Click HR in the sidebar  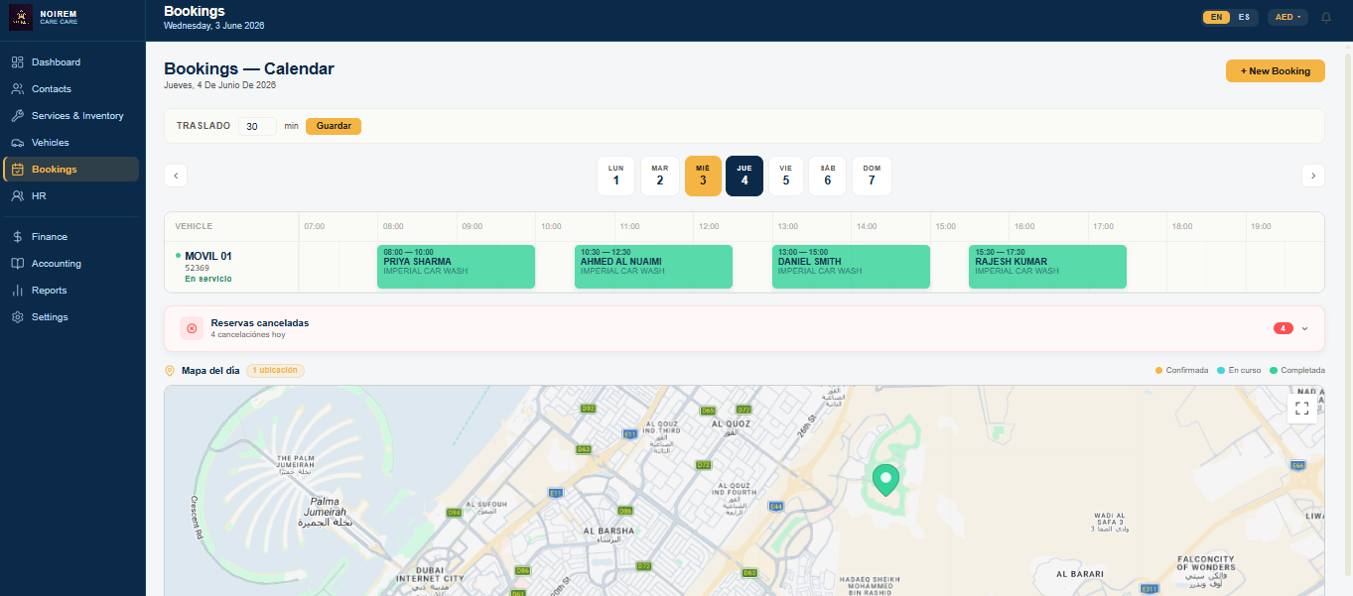coord(71,196)
